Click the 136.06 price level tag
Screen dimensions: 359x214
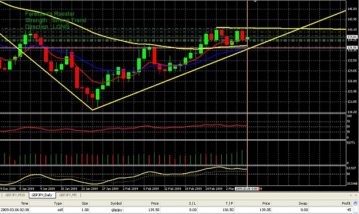352,48
